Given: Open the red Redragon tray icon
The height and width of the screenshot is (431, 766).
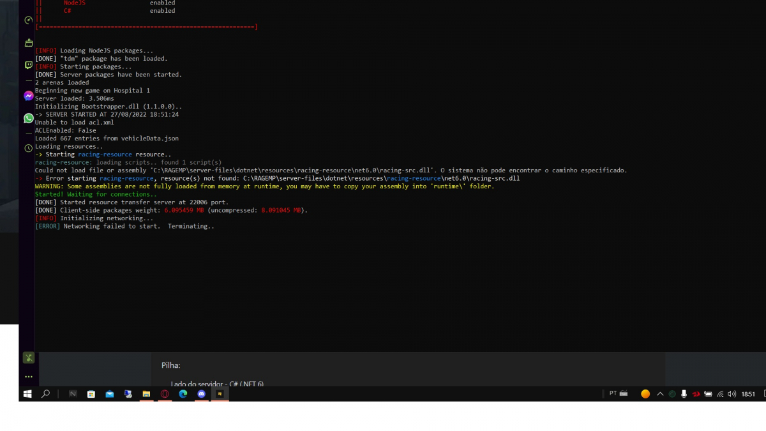Looking at the screenshot, I should (696, 394).
